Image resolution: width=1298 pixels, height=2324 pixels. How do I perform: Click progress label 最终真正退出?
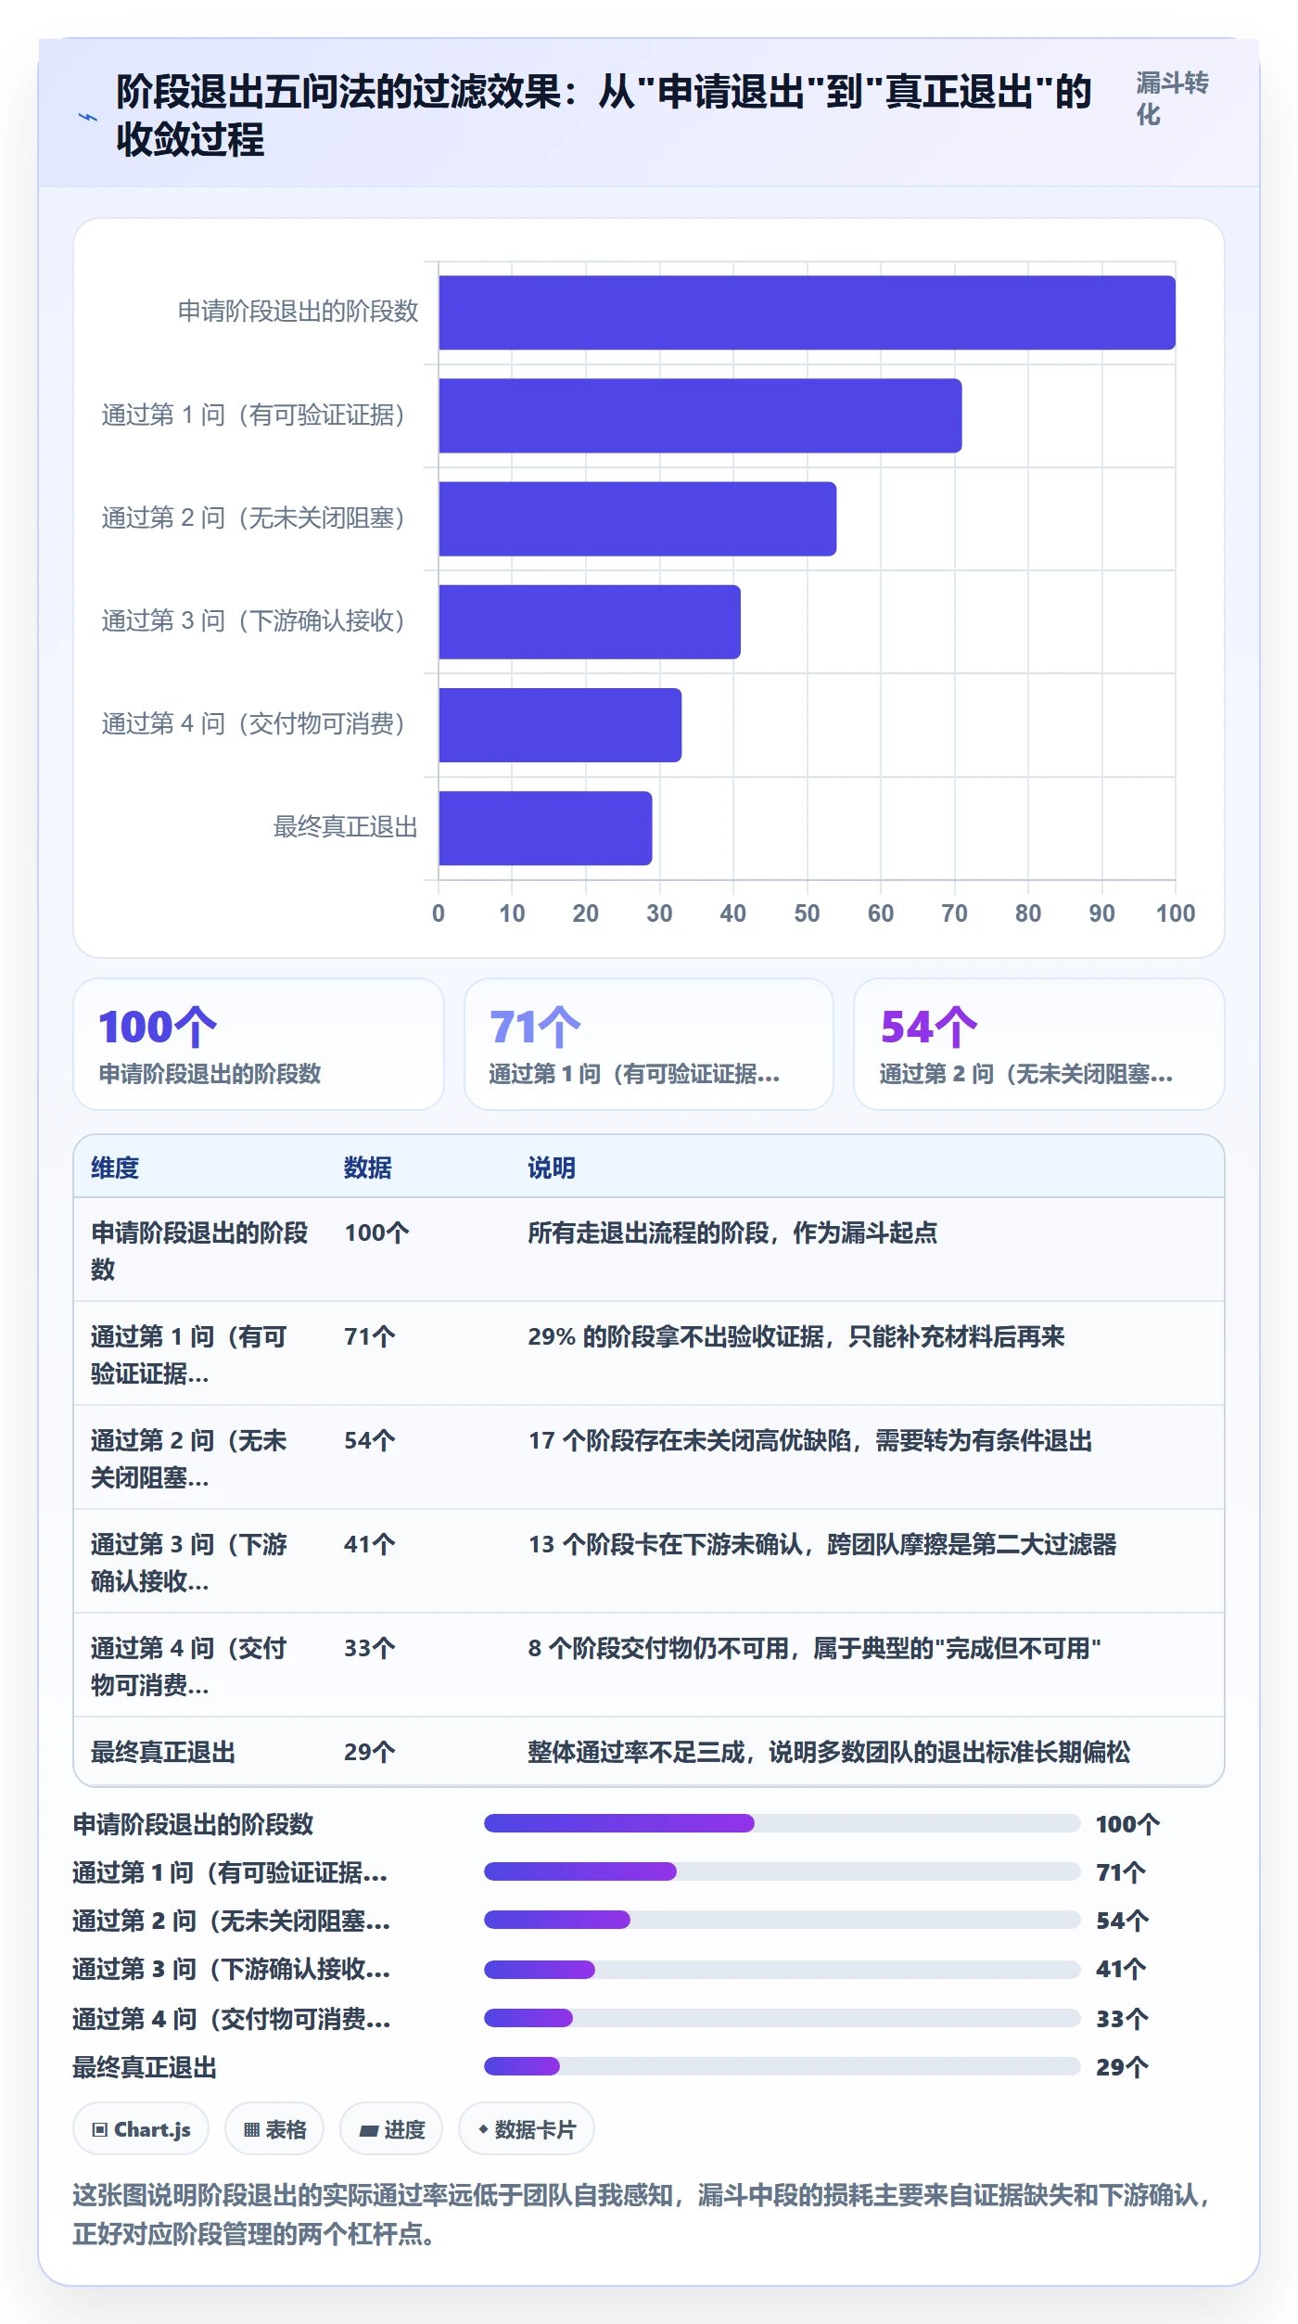[x=145, y=2067]
